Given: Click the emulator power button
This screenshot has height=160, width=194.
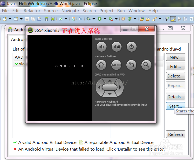Looking at the screenshot, I should (131, 47).
